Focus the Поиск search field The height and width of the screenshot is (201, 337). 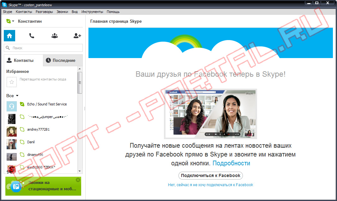[43, 48]
